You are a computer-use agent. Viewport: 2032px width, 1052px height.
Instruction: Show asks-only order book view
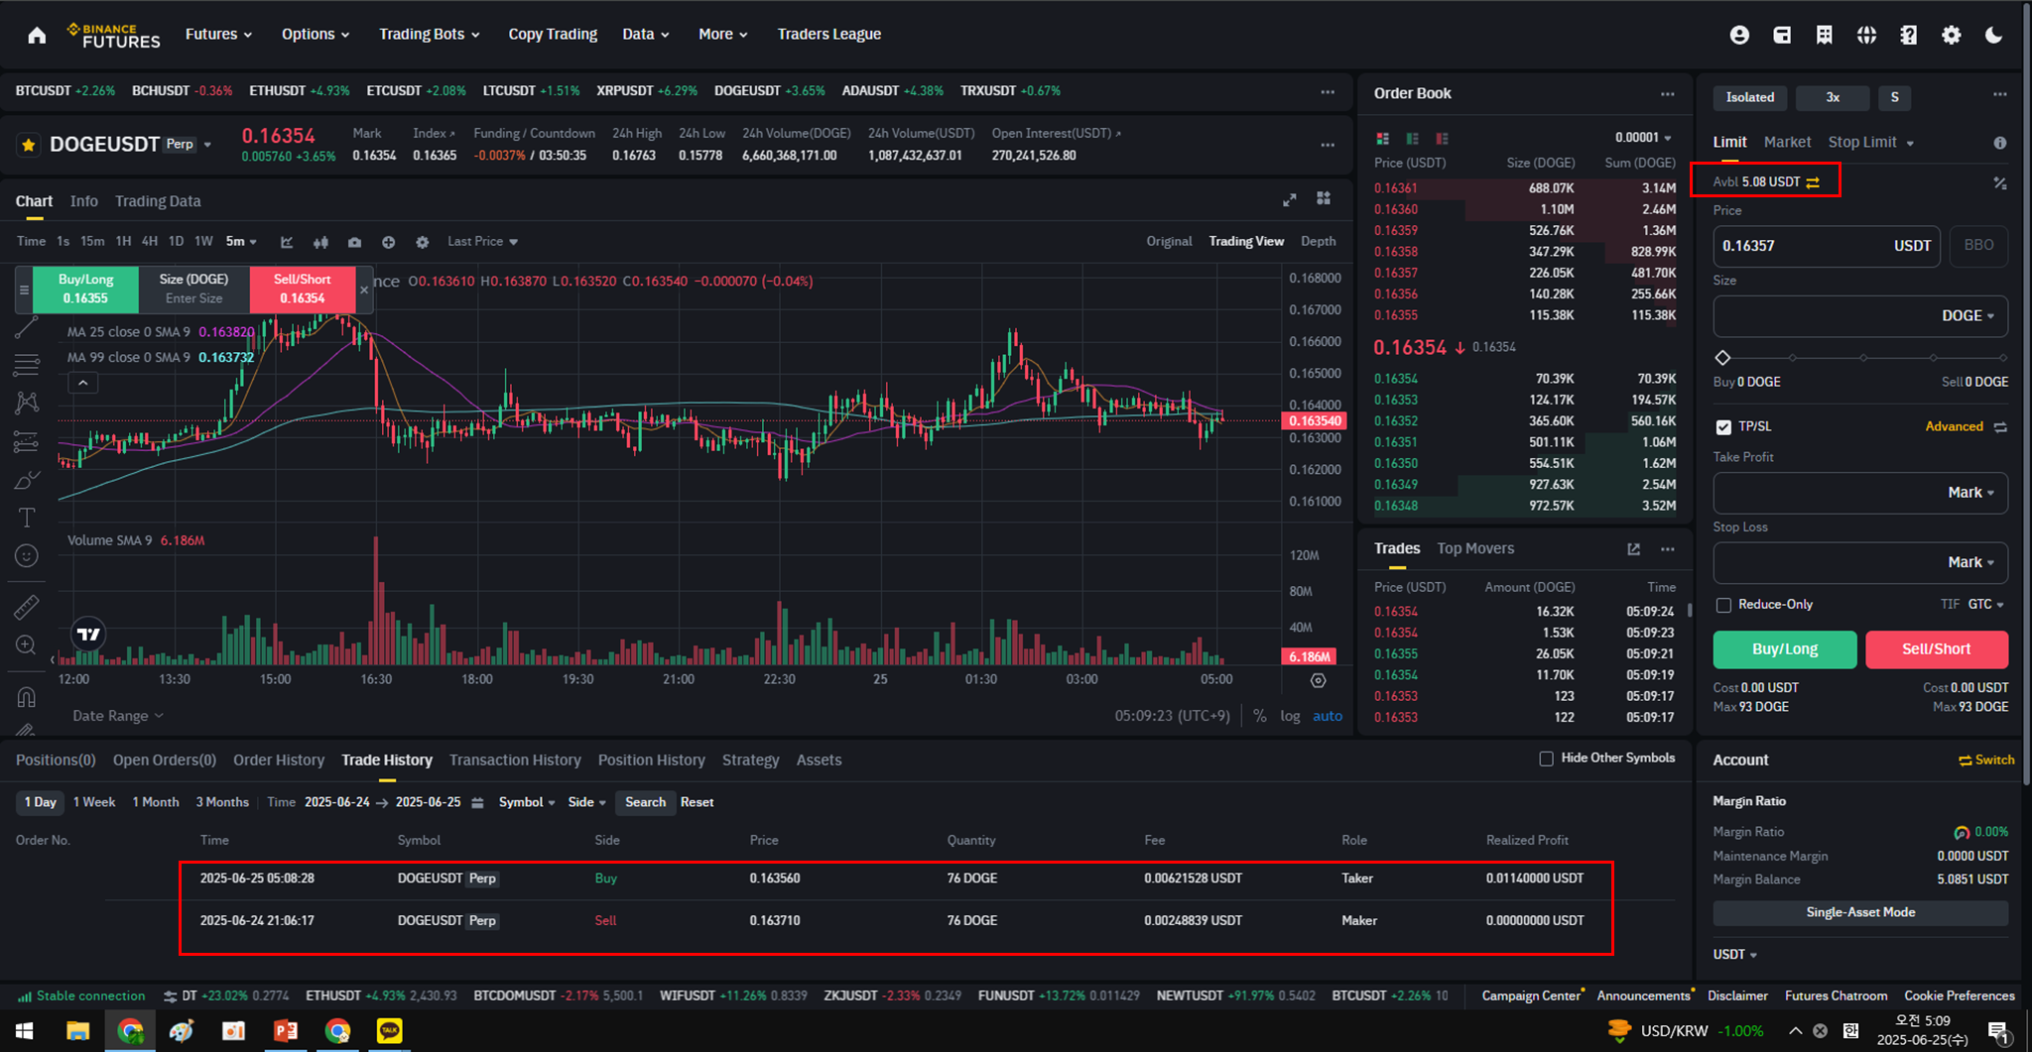coord(1442,138)
